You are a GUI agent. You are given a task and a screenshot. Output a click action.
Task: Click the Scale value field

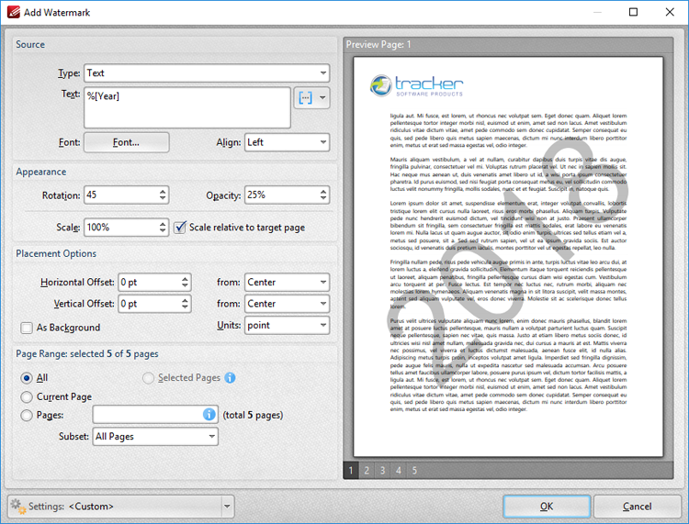click(120, 228)
